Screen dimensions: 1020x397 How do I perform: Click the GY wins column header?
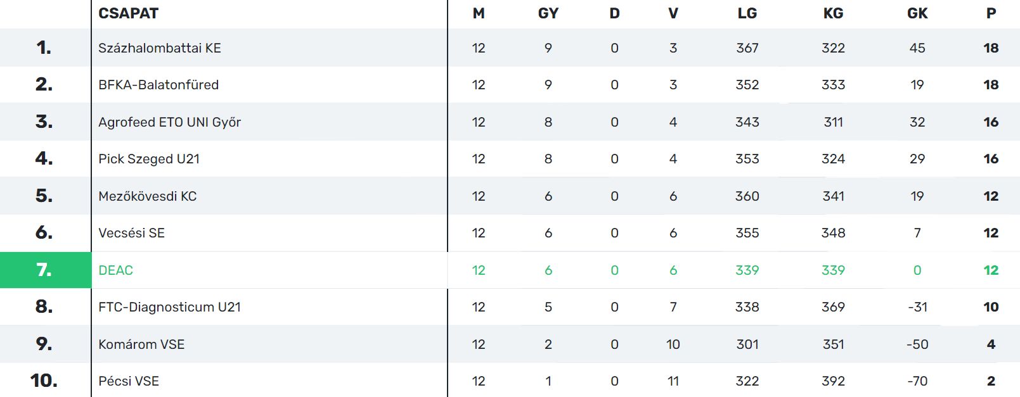[x=548, y=13]
